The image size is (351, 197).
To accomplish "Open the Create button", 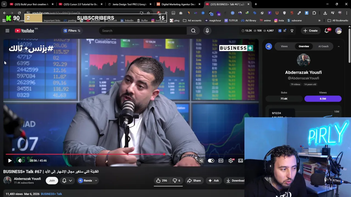I will [x=310, y=31].
